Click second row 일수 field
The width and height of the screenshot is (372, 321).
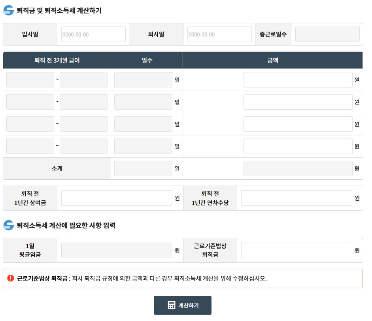coord(143,102)
